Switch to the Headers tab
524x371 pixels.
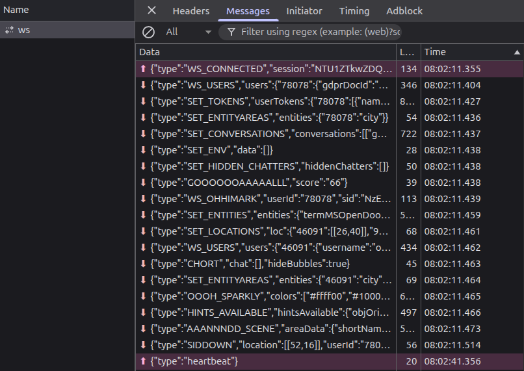coord(191,11)
